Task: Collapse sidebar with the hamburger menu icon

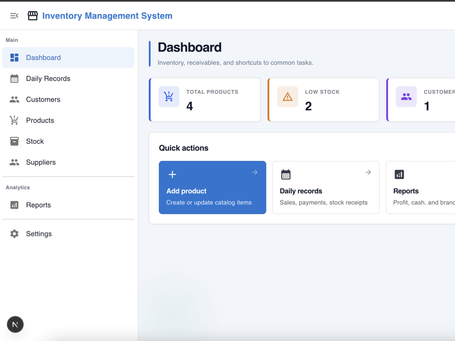Action: [14, 15]
